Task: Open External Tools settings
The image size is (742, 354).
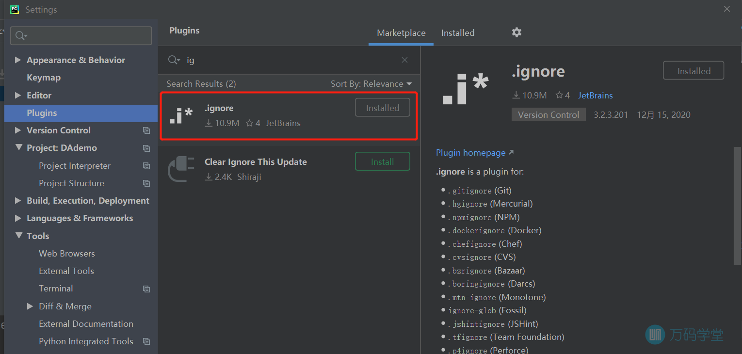Action: pyautogui.click(x=66, y=271)
